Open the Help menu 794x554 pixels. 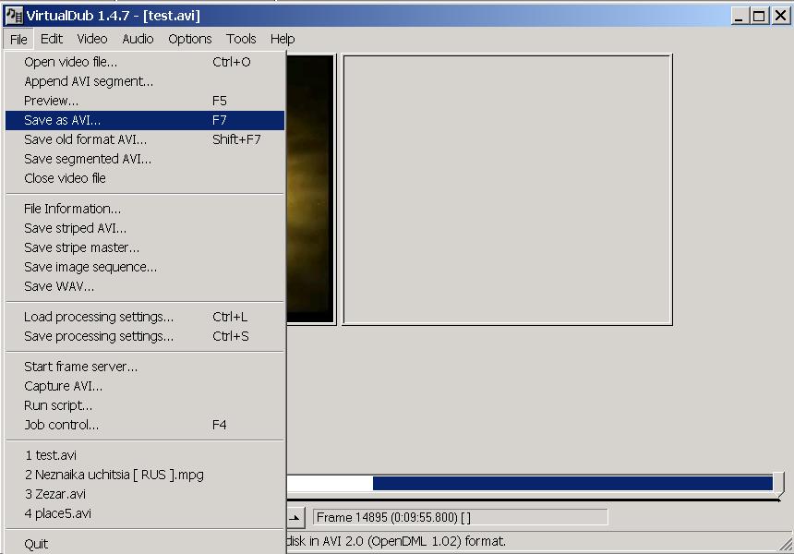click(283, 39)
